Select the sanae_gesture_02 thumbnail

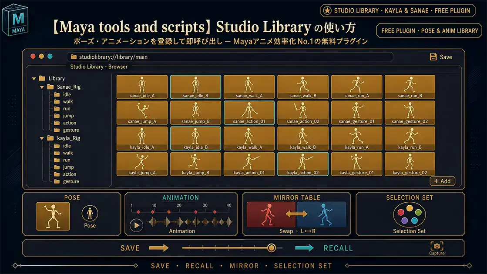(410, 113)
